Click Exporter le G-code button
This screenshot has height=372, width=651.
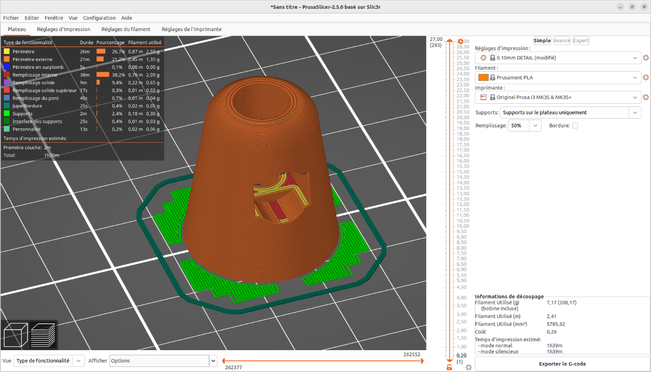562,364
